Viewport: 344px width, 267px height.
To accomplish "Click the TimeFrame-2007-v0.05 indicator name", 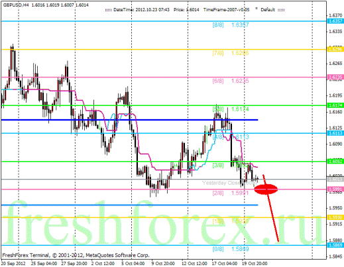I will pos(226,10).
